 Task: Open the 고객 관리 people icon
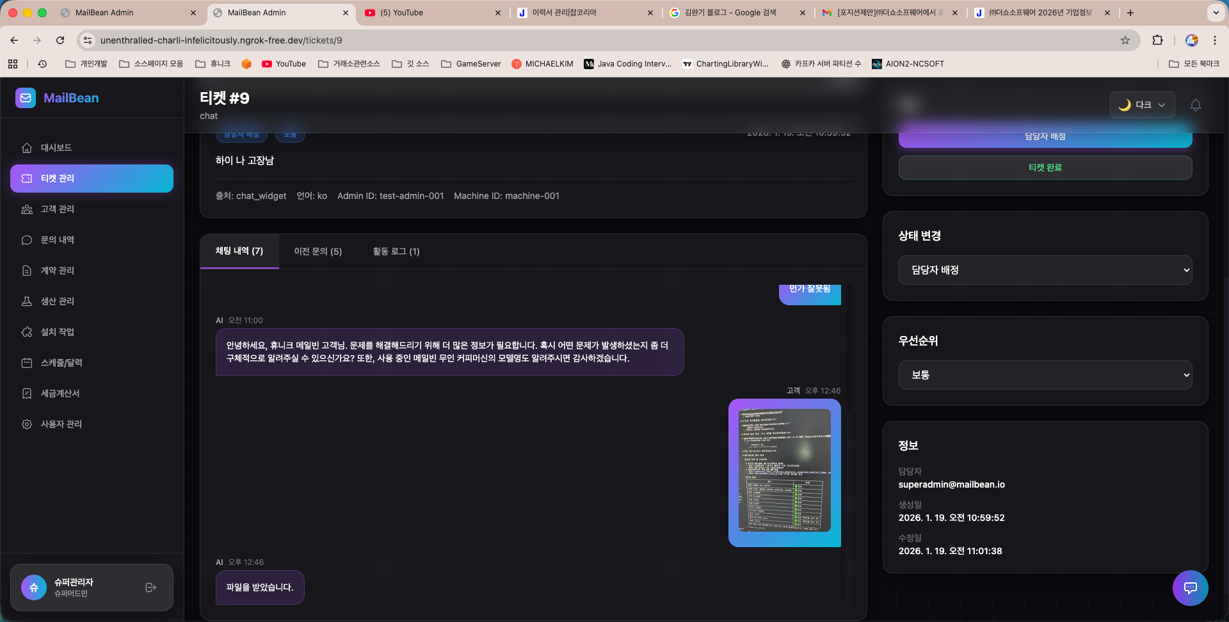27,209
